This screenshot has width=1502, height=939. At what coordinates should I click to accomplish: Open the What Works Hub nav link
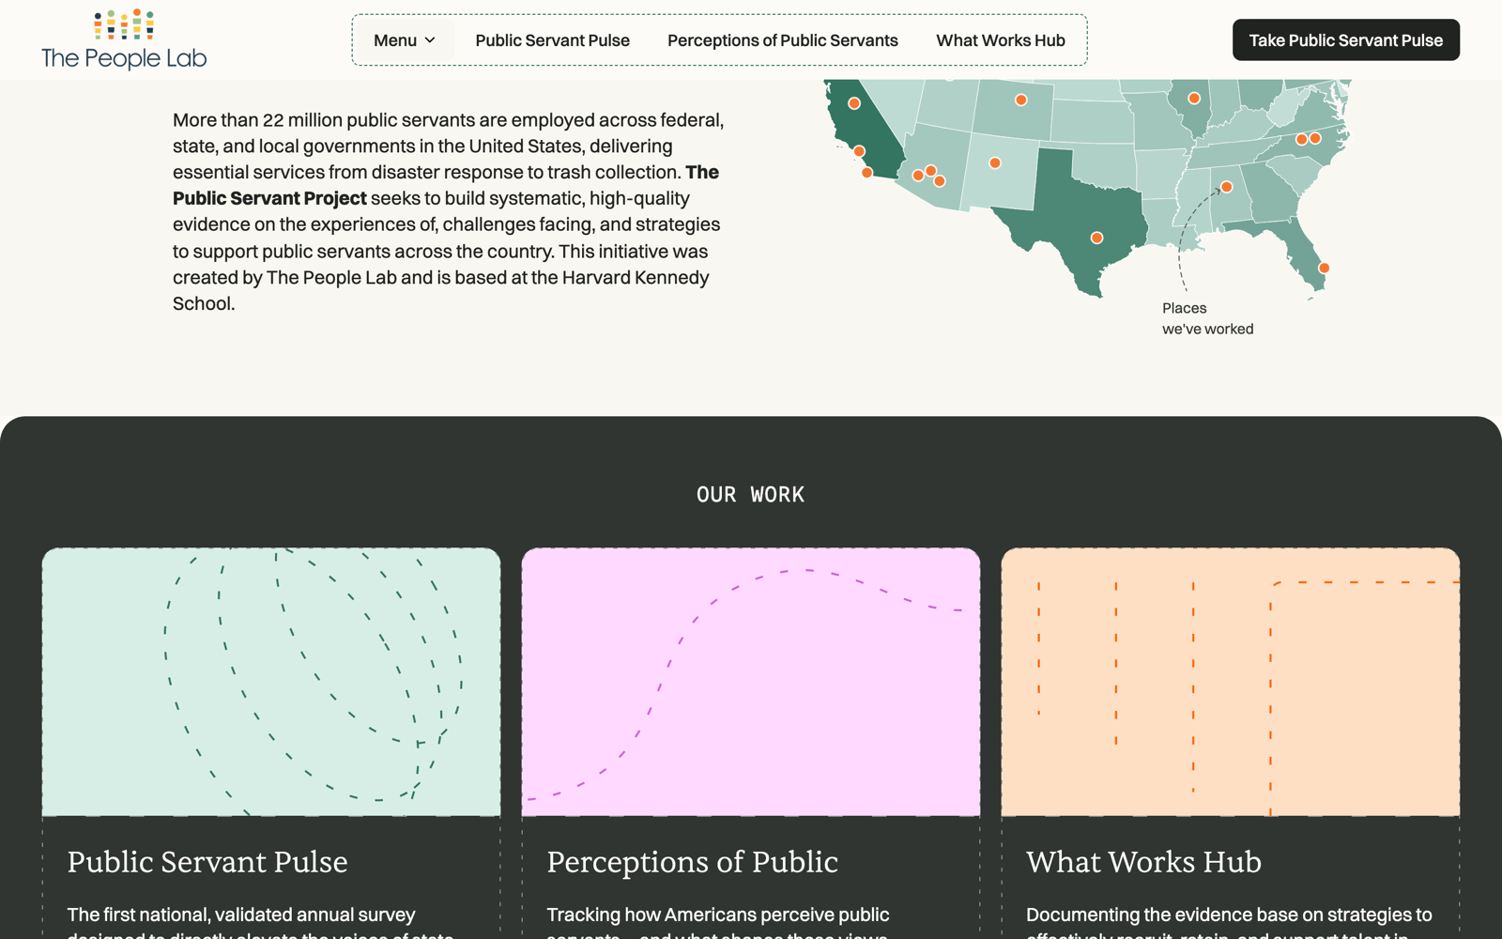click(1001, 40)
